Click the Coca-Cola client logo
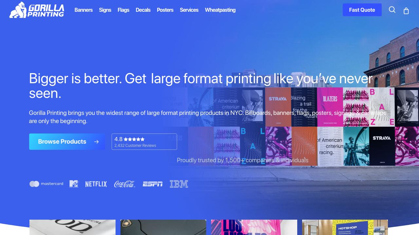 (x=124, y=184)
